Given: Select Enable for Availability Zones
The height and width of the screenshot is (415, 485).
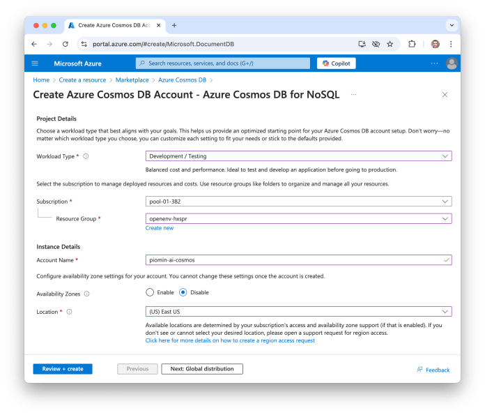Looking at the screenshot, I should coord(150,292).
